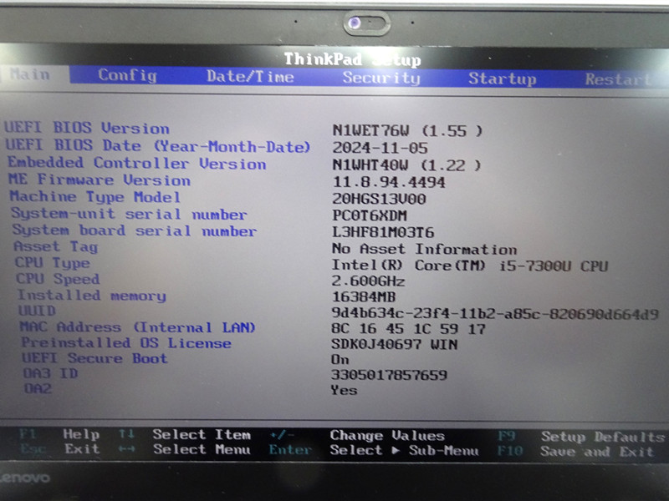Viewport: 669px width, 501px height.
Task: Click the F1 Help hint
Action: 59,434
